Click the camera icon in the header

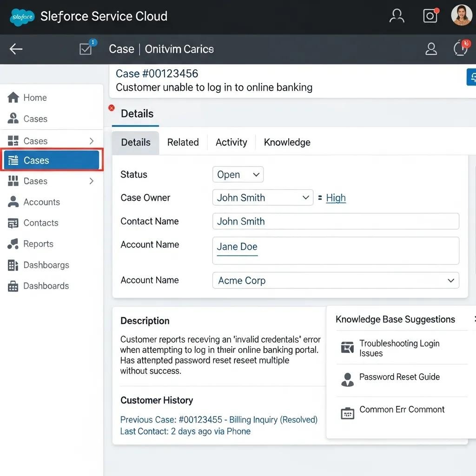pyautogui.click(x=430, y=15)
